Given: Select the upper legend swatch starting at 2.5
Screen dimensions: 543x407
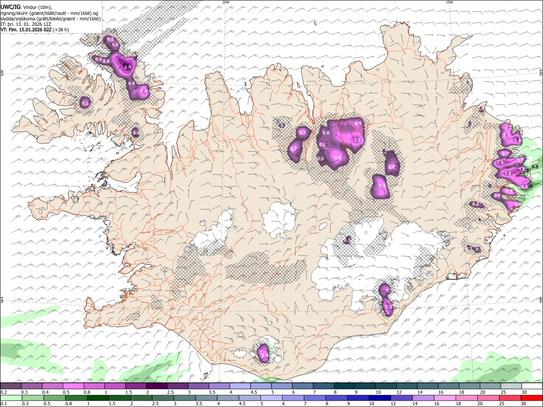Looking at the screenshot, I should (177, 386).
